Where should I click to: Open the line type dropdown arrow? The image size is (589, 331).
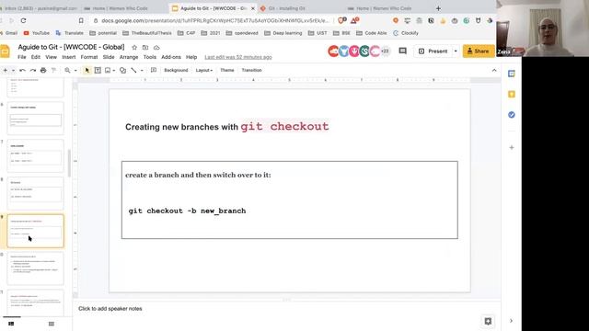click(142, 70)
